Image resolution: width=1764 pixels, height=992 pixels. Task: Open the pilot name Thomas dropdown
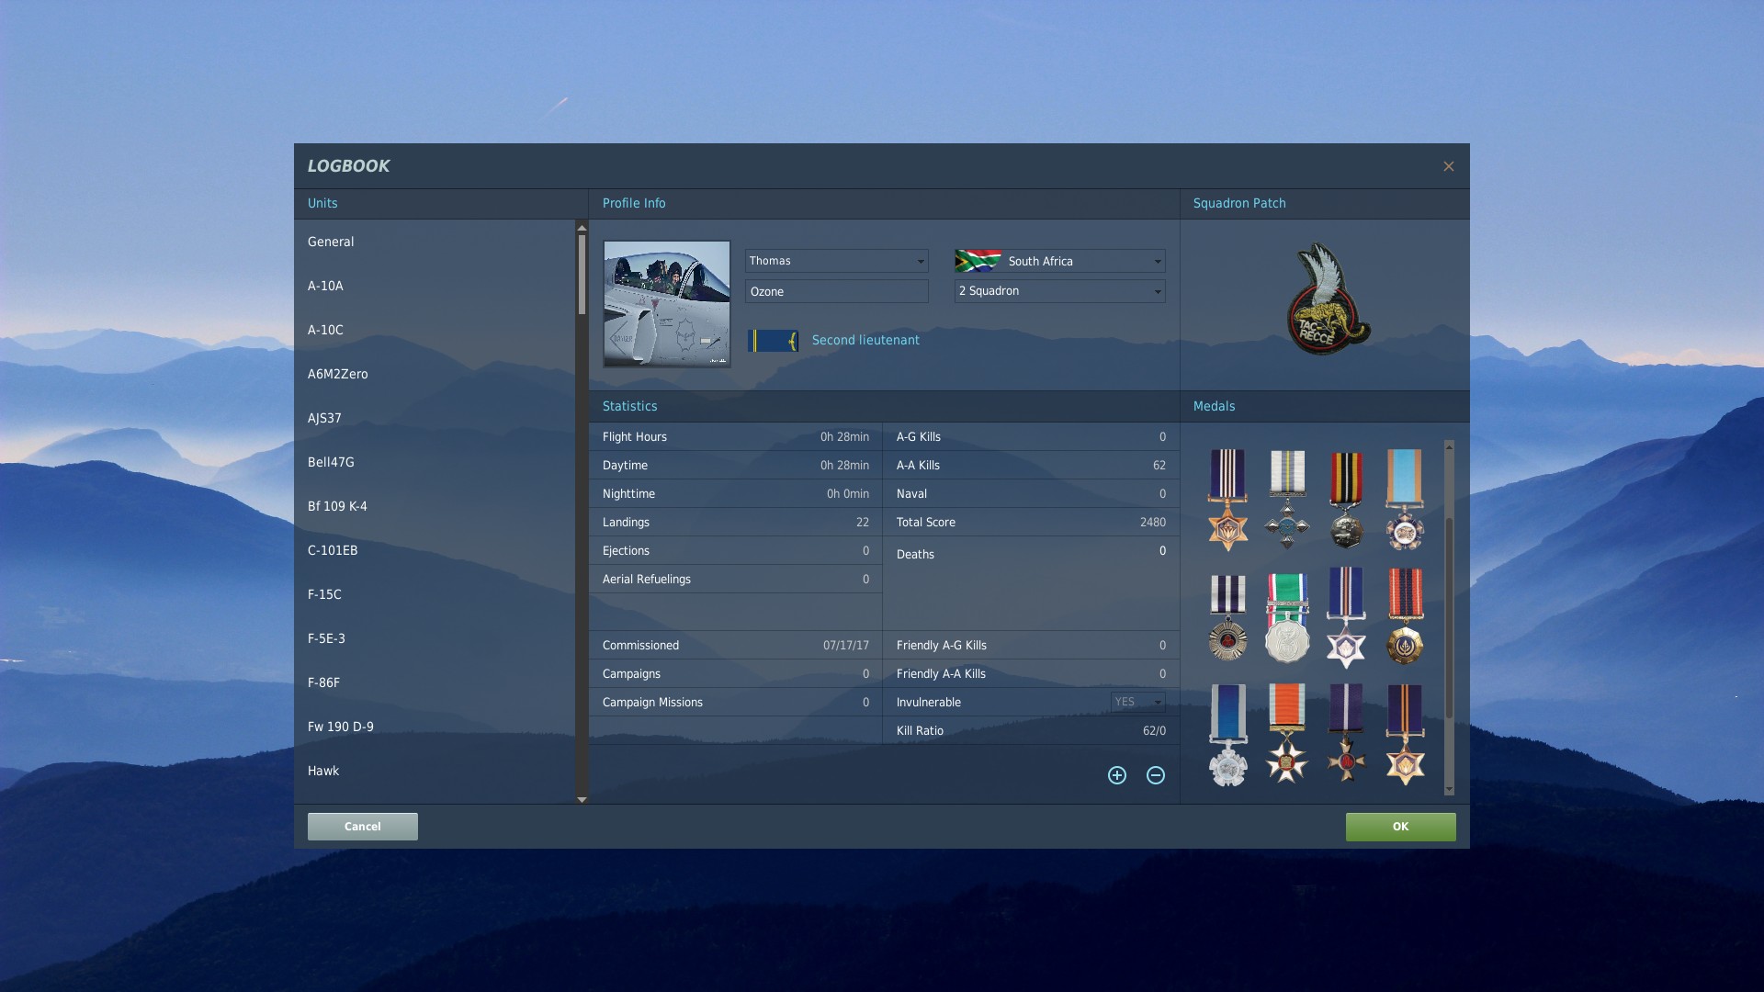pos(920,262)
